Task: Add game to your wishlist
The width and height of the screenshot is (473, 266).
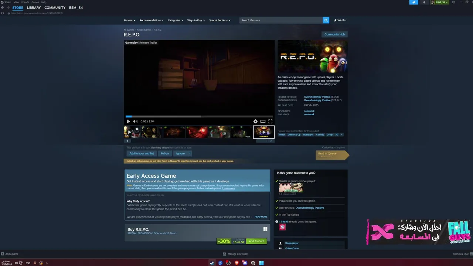Action: tap(142, 153)
